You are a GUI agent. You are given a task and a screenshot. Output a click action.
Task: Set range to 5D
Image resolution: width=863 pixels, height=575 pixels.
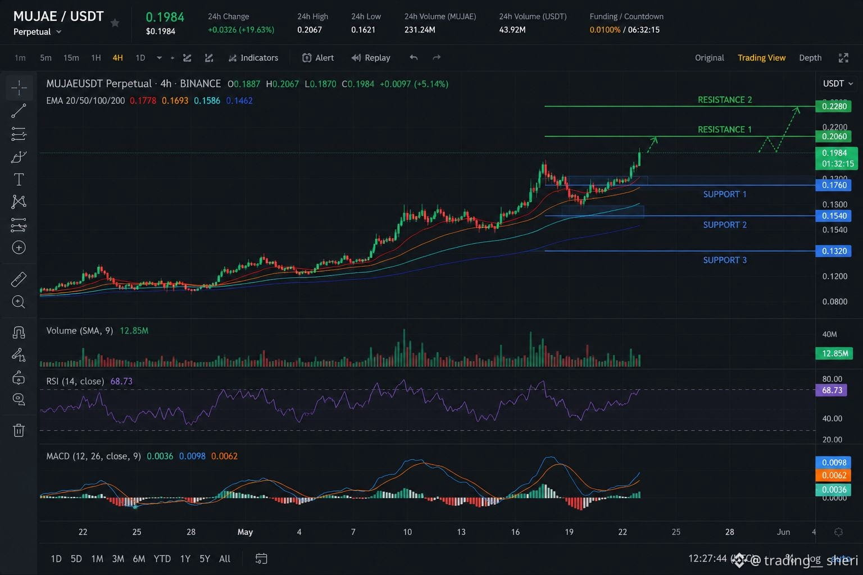[76, 559]
